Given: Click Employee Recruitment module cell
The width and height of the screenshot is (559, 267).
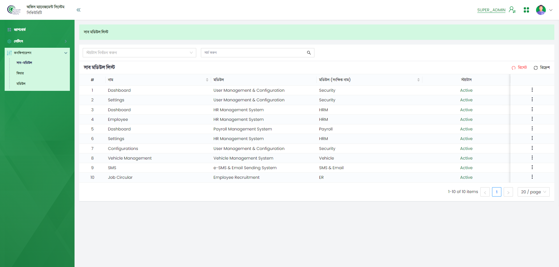Looking at the screenshot, I should pyautogui.click(x=236, y=177).
